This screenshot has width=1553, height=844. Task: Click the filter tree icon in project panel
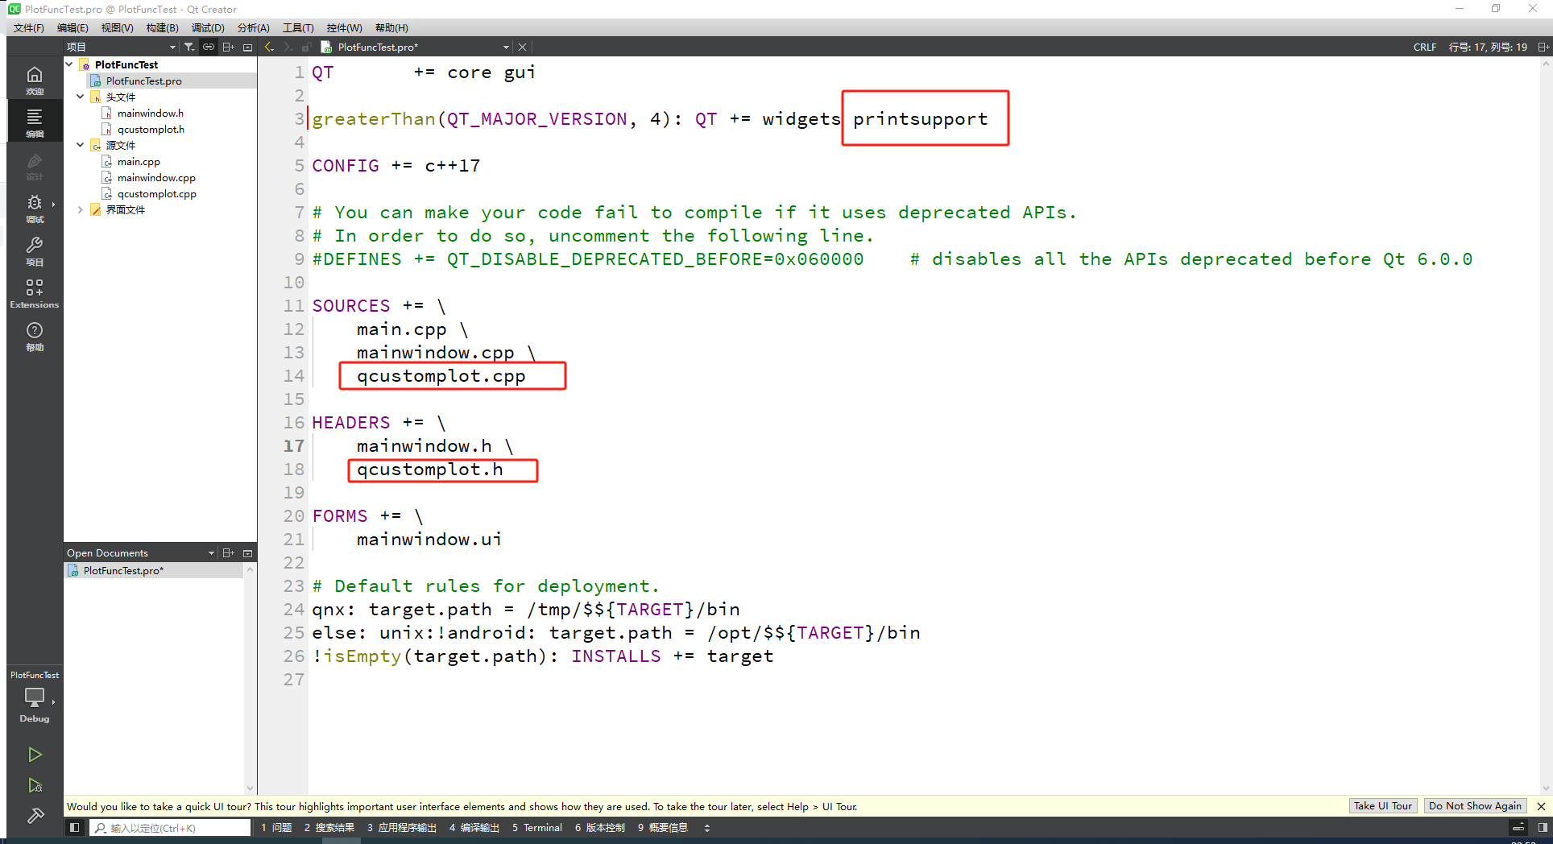coord(189,47)
